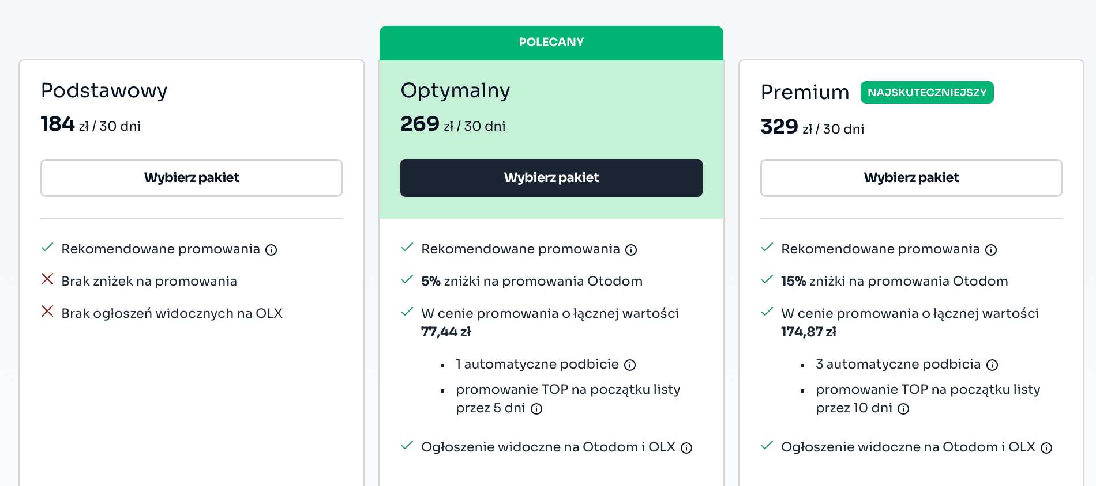
Task: Click the POLECANY banner header
Action: [551, 43]
